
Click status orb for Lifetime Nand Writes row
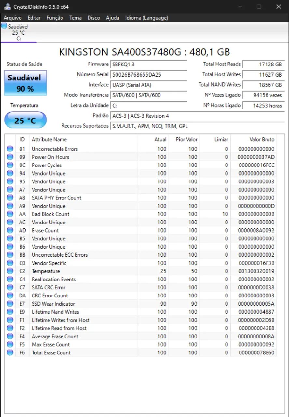click(10, 312)
